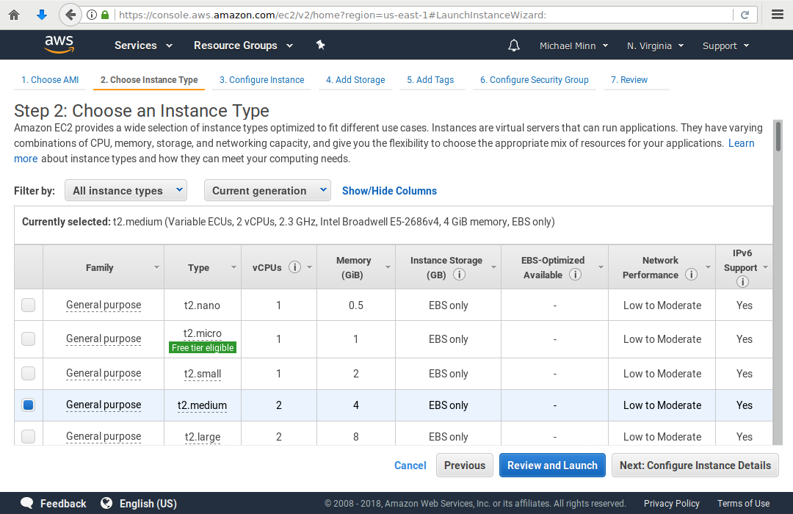Image resolution: width=793 pixels, height=514 pixels.
Task: Click the vCPUs info icon
Action: (x=295, y=267)
